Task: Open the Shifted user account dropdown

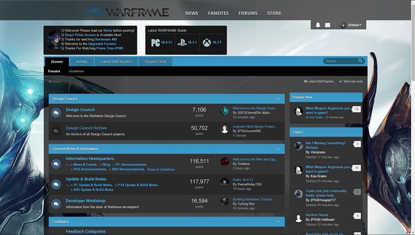Action: 350,25
